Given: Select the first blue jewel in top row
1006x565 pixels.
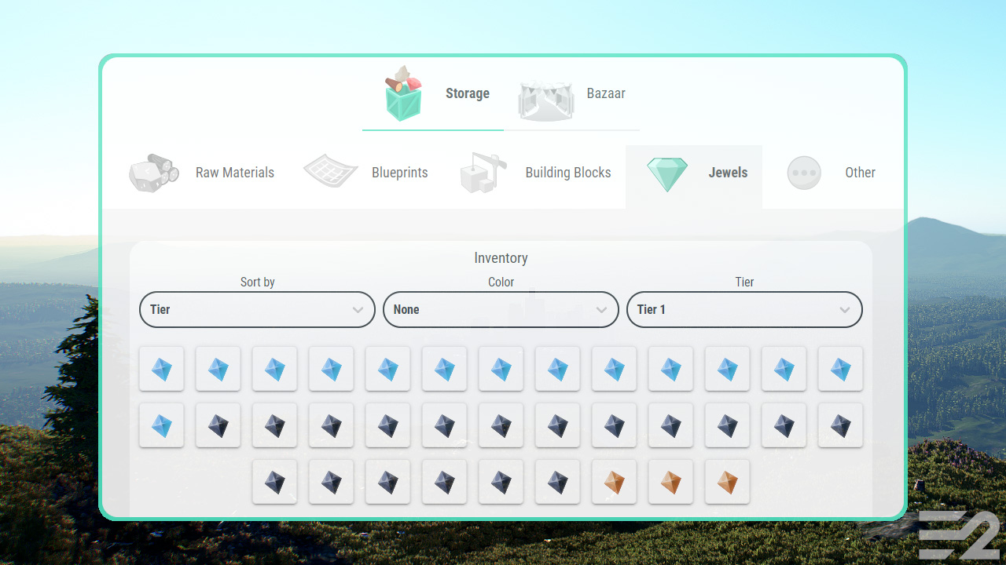Looking at the screenshot, I should click(x=161, y=369).
